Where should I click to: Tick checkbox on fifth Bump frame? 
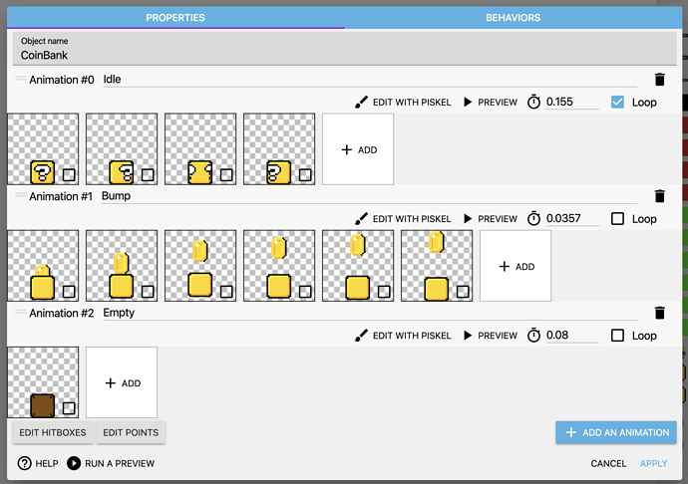pos(384,292)
